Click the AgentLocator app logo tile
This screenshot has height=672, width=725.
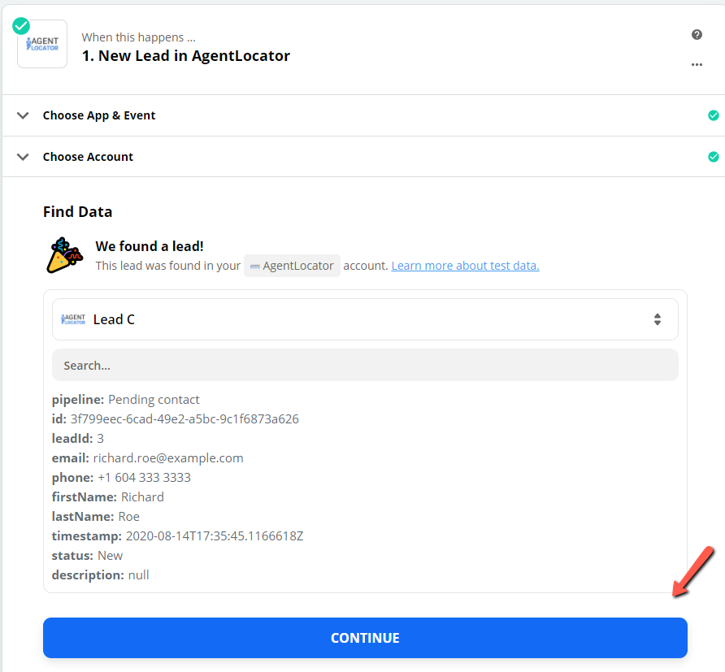pyautogui.click(x=42, y=44)
